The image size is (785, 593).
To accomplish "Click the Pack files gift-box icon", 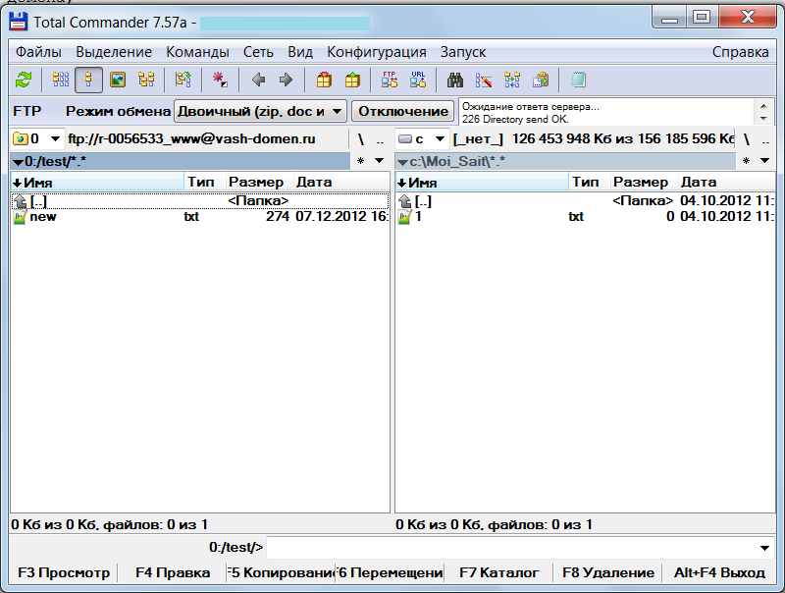I will [324, 80].
